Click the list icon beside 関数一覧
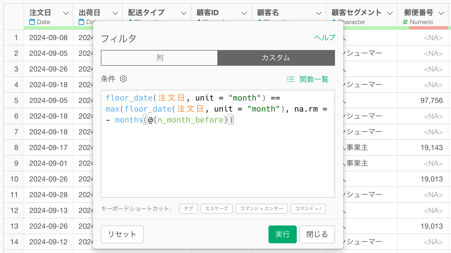This screenshot has width=451, height=253. pyautogui.click(x=290, y=79)
